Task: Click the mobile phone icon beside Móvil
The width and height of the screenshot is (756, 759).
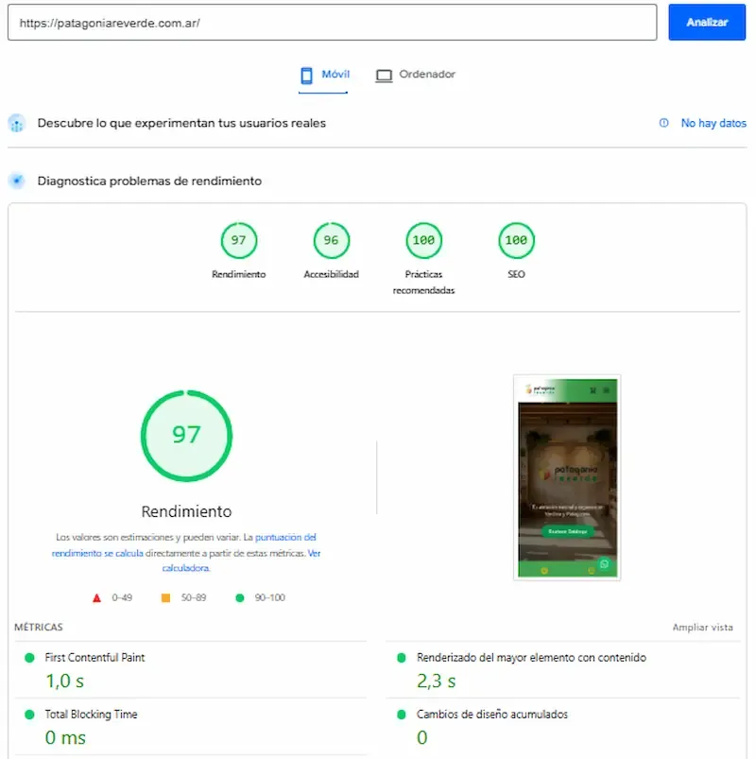Action: pyautogui.click(x=305, y=73)
